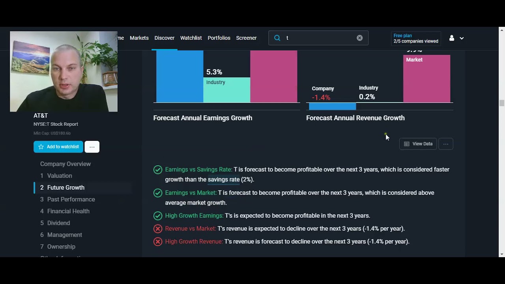Open Watchlist in the top navigation
Viewport: 505px width, 284px height.
tap(191, 38)
